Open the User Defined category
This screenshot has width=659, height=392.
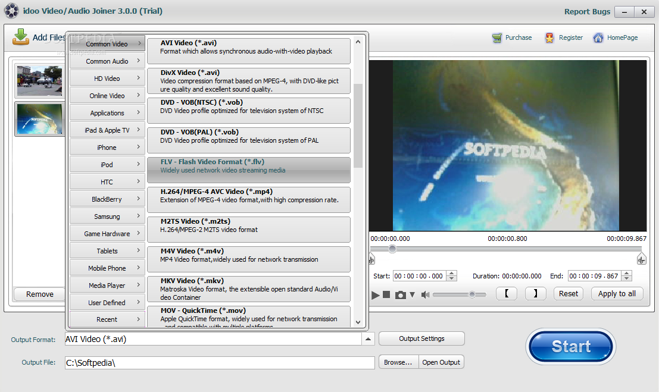tap(107, 302)
